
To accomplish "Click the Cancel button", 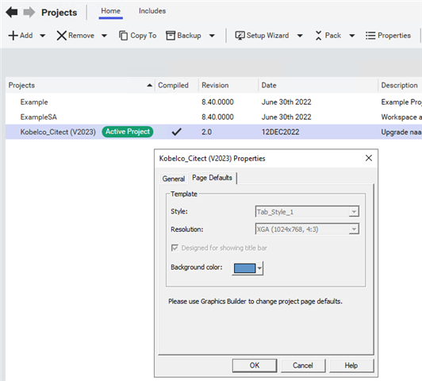I will (303, 365).
